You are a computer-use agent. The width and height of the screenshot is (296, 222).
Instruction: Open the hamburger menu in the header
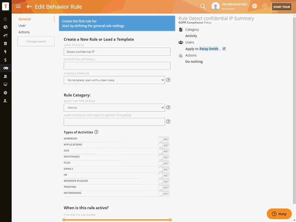pyautogui.click(x=18, y=7)
